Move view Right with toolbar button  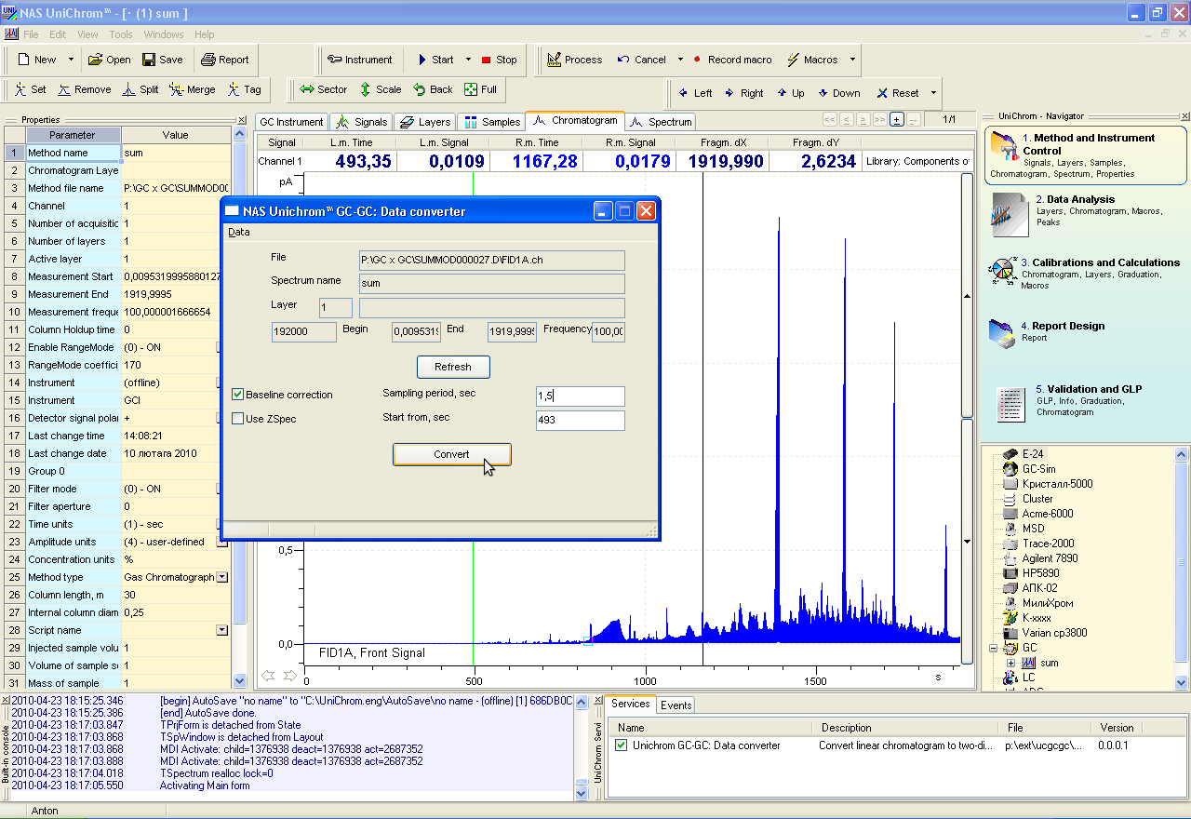743,93
